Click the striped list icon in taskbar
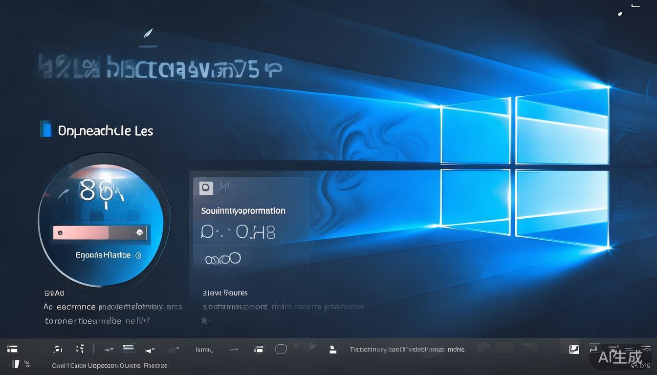657x375 pixels. 128,348
